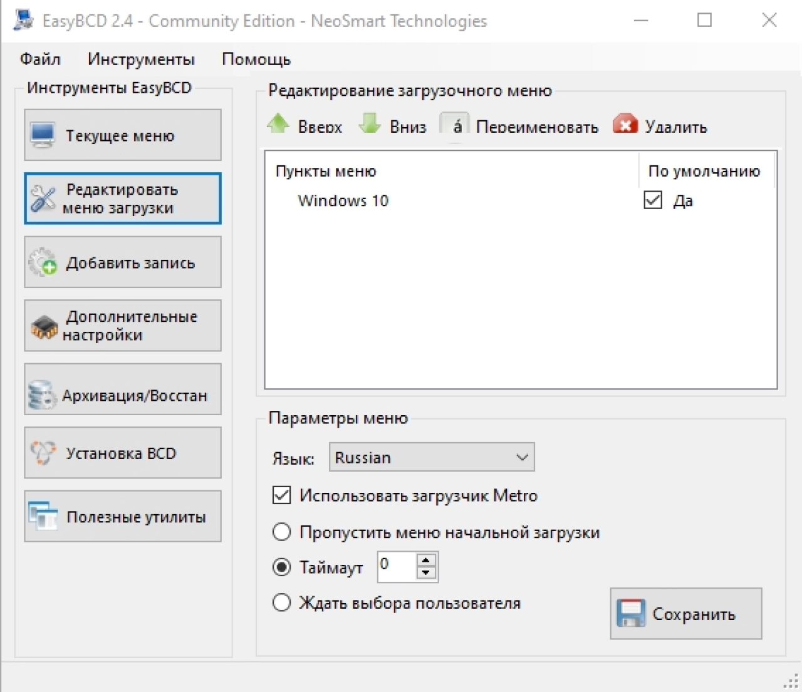Click the Установка BCD icon
Viewport: 802px width, 692px height.
click(43, 452)
